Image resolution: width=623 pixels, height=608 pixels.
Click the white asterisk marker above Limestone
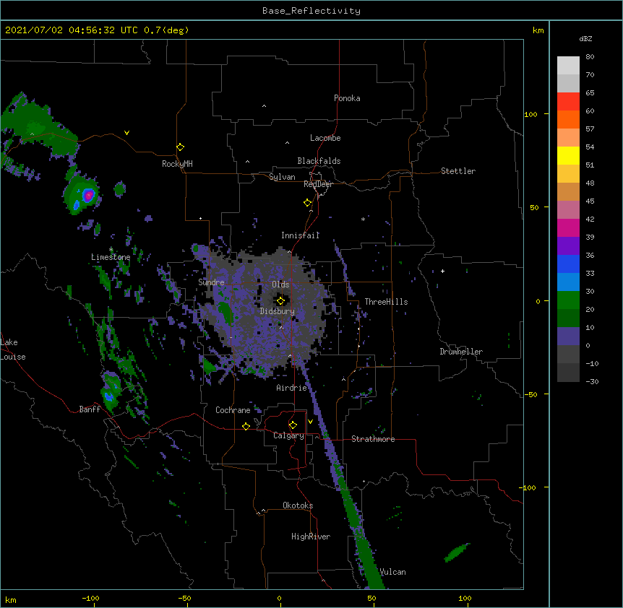pyautogui.click(x=111, y=250)
